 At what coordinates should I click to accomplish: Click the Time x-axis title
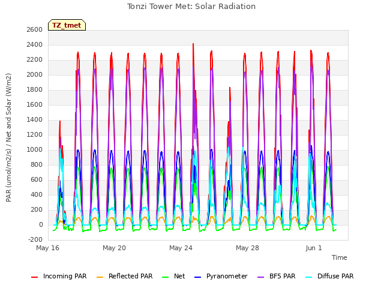pos(340,257)
